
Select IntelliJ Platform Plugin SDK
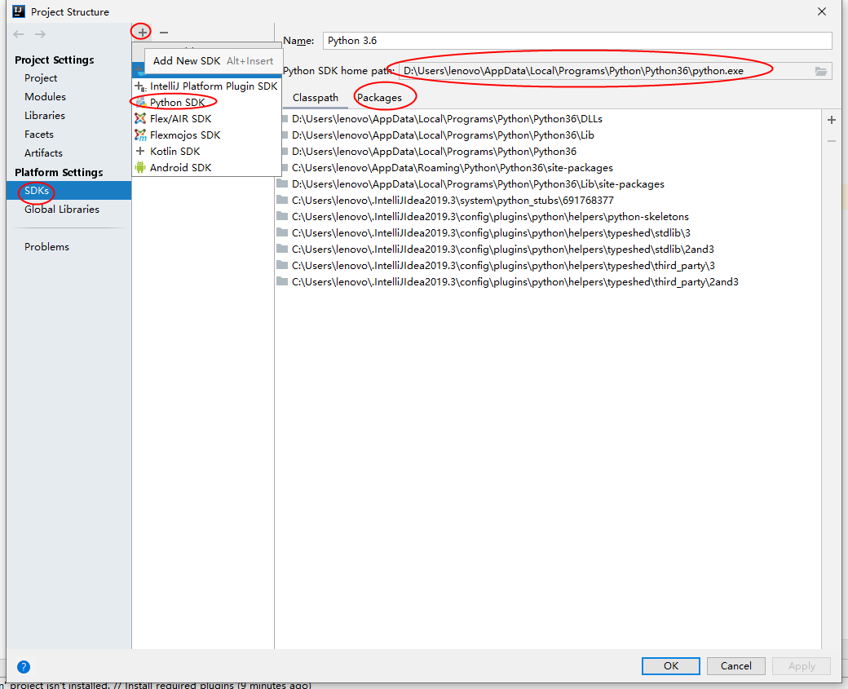[213, 86]
